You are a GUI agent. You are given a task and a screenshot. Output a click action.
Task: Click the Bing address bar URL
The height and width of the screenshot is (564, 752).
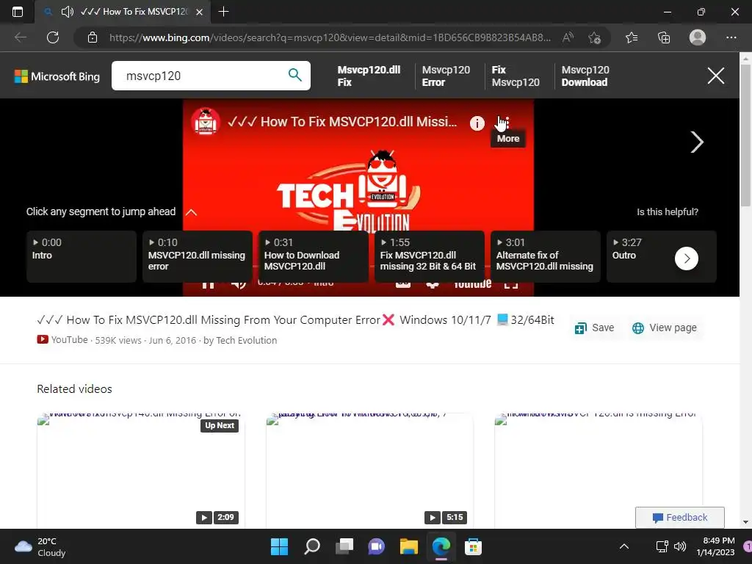tap(330, 37)
